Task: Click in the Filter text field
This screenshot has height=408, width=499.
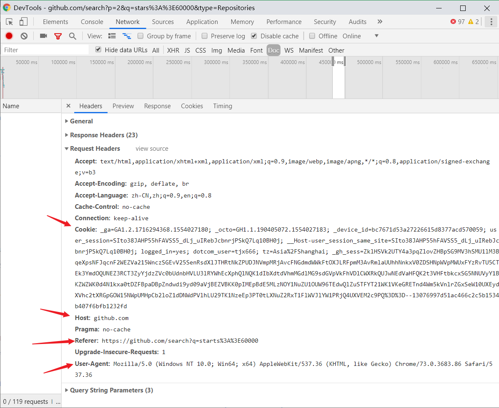Action: tap(45, 50)
